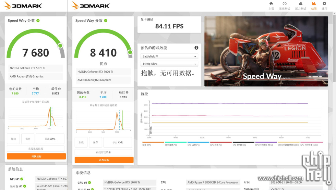Click 系统信息 heading in right window
Image resolution: width=336 pixels, height=190 pixels.
click(83, 173)
